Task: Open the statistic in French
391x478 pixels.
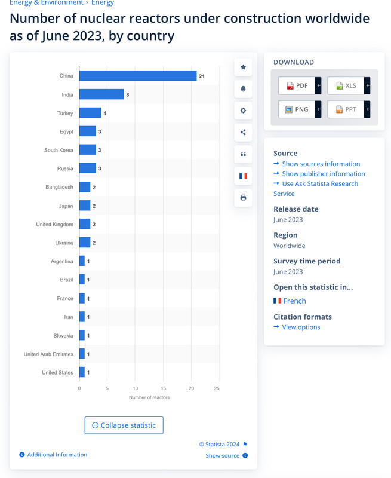Action: tap(294, 301)
